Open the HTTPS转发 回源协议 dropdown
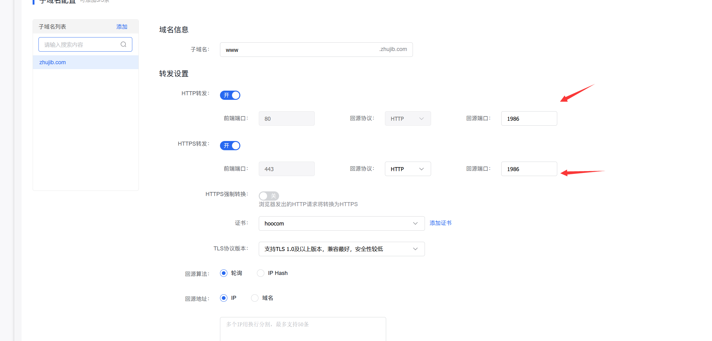 pyautogui.click(x=408, y=169)
